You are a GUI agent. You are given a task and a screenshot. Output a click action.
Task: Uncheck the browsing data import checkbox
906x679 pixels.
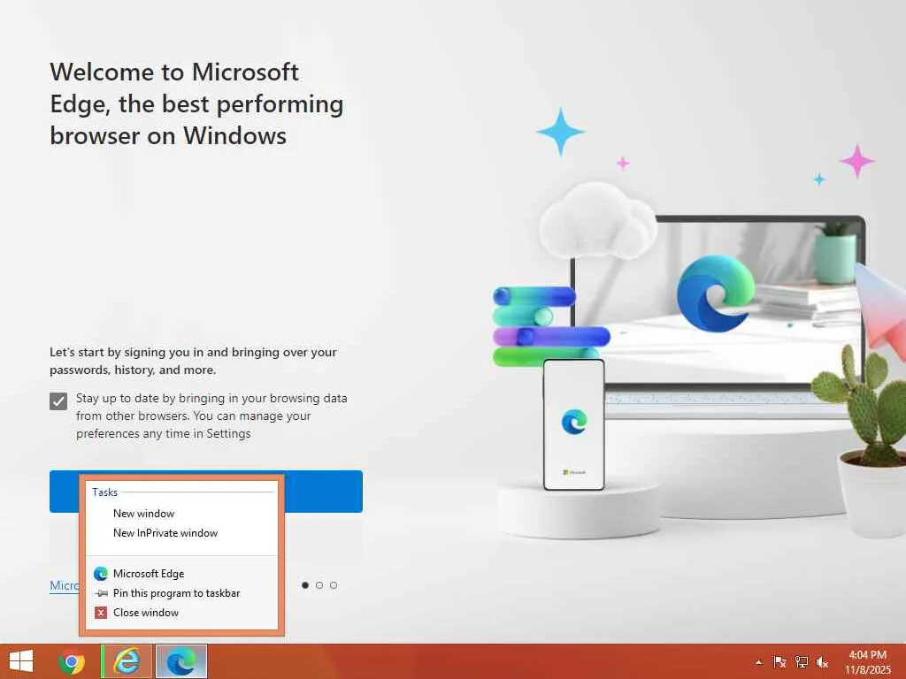[x=58, y=401]
